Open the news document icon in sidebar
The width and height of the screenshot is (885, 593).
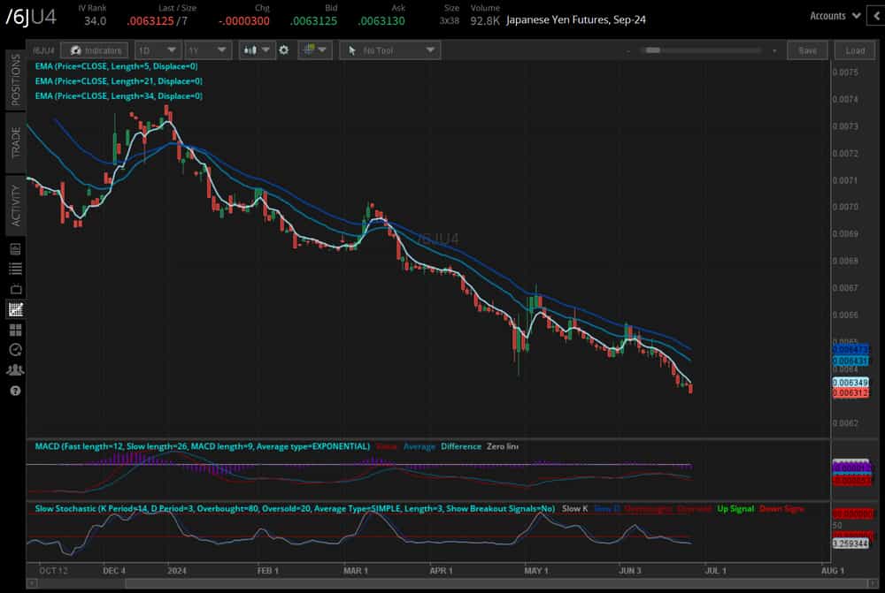pos(15,248)
